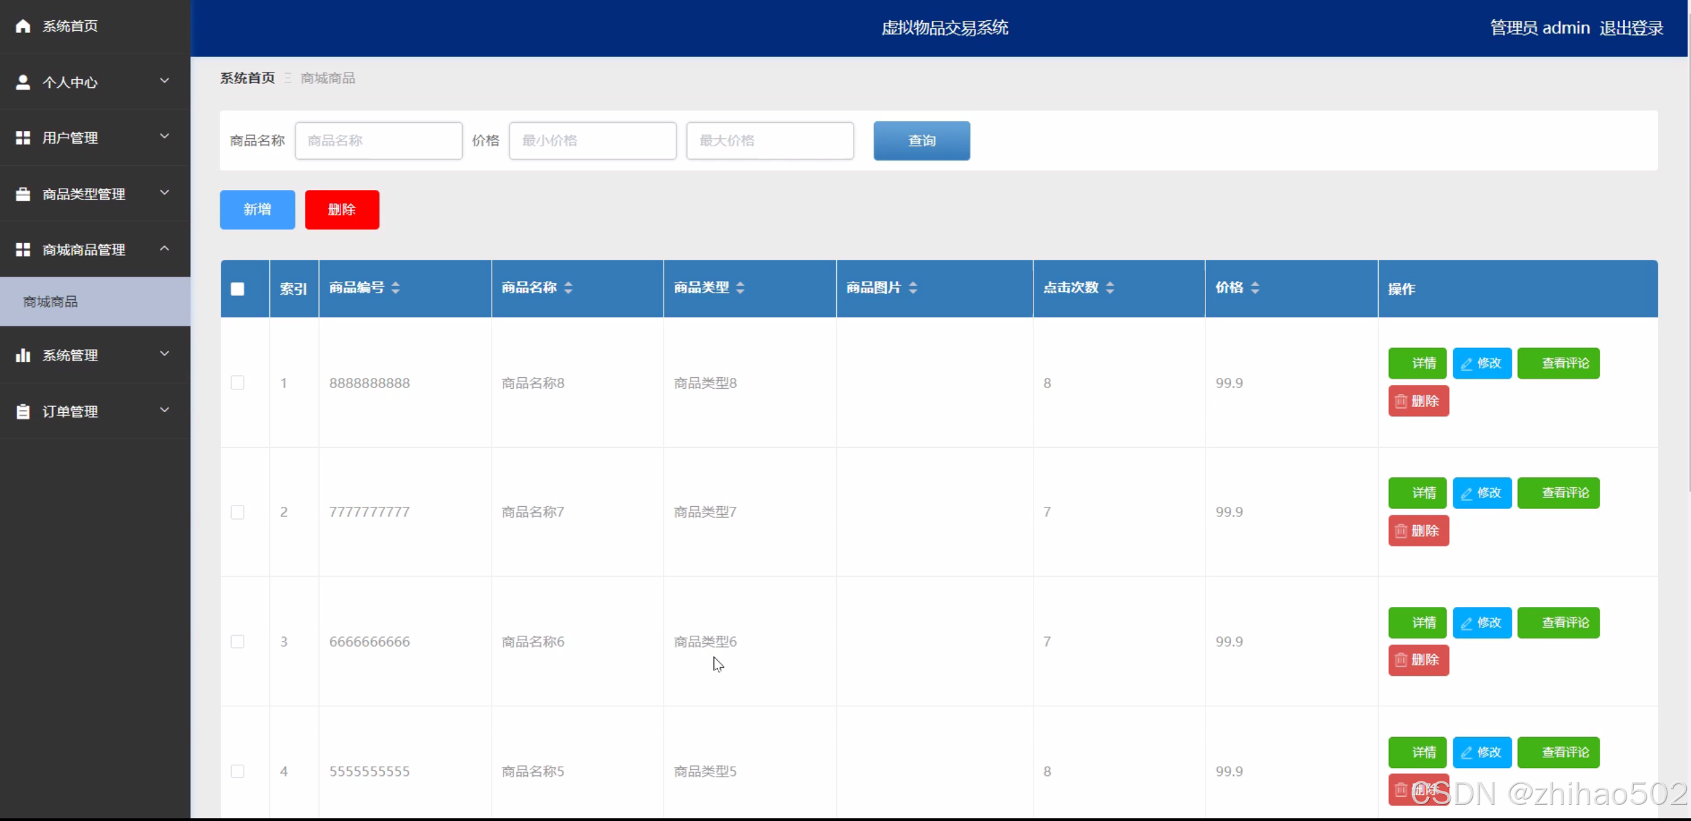The image size is (1691, 821).
Task: Open 详情 for row 5555555555
Action: (x=1417, y=753)
